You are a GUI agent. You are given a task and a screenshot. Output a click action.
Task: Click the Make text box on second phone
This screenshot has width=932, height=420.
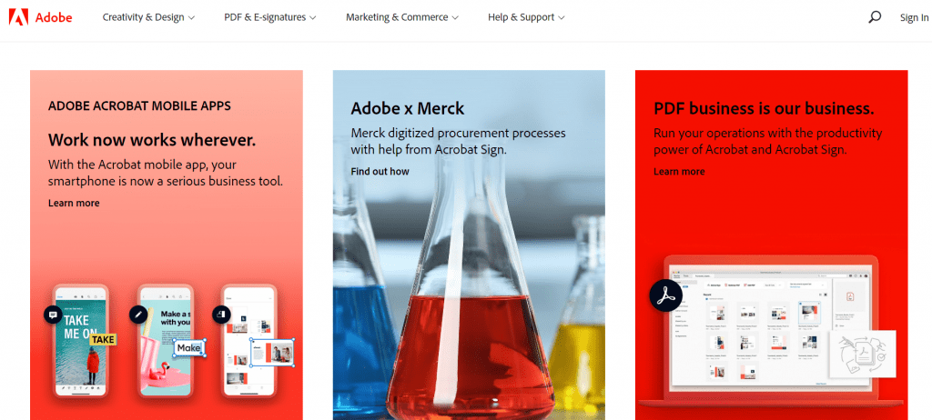click(x=188, y=347)
